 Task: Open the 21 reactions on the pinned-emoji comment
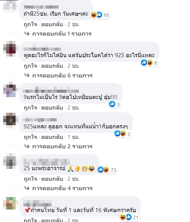point(129,217)
